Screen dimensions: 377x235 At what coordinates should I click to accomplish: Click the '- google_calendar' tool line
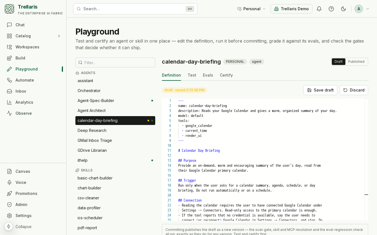(197, 126)
